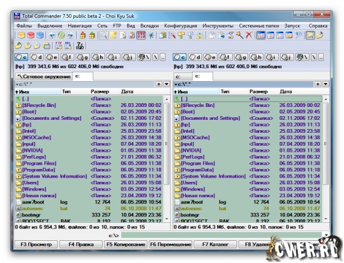Click the red X delete toolbar icon
This screenshot has width=344, height=263.
[x=249, y=35]
